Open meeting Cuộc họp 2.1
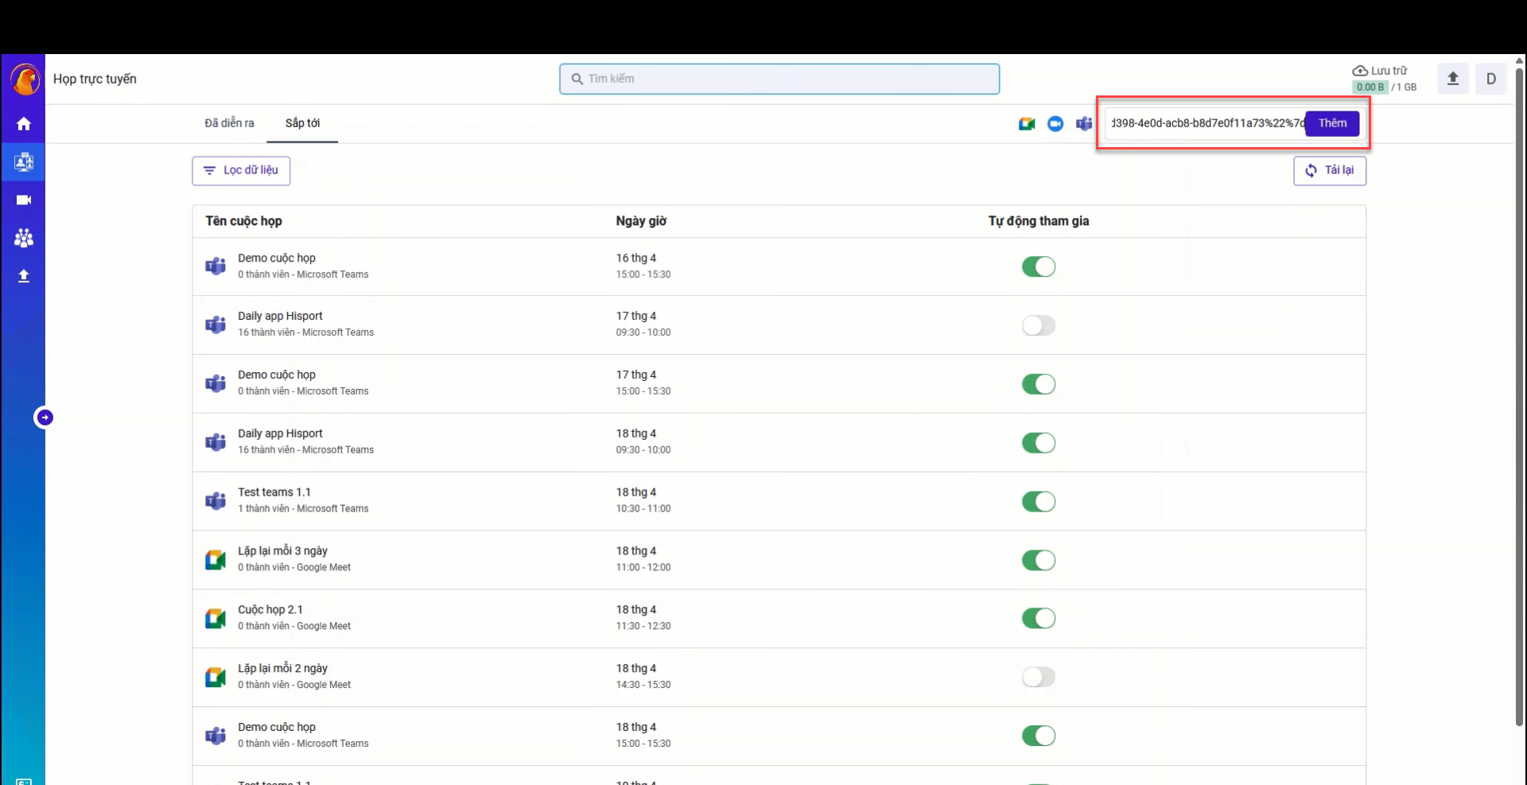The image size is (1527, 785). pos(270,610)
